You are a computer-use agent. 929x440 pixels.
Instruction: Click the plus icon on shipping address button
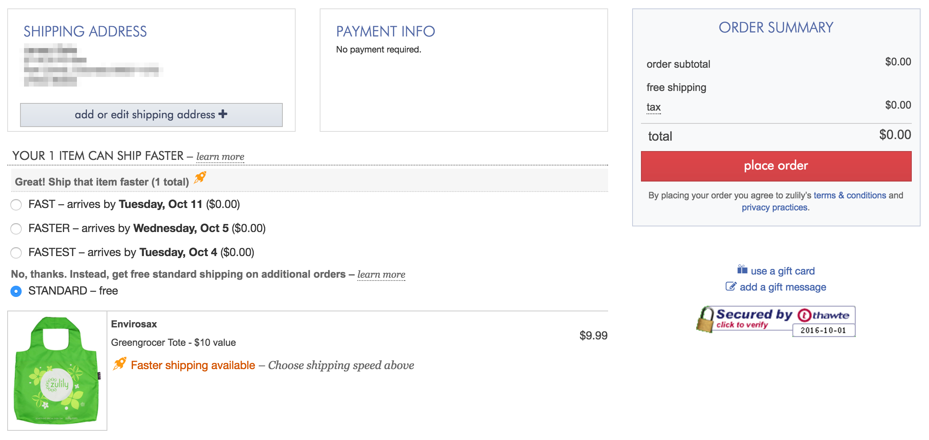click(223, 114)
